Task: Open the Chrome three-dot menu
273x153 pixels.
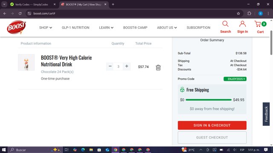Action: coord(268,13)
